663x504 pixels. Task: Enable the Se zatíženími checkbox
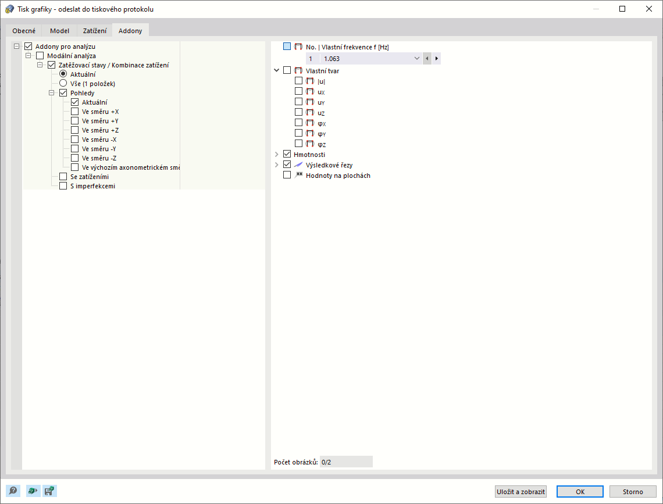pyautogui.click(x=63, y=176)
